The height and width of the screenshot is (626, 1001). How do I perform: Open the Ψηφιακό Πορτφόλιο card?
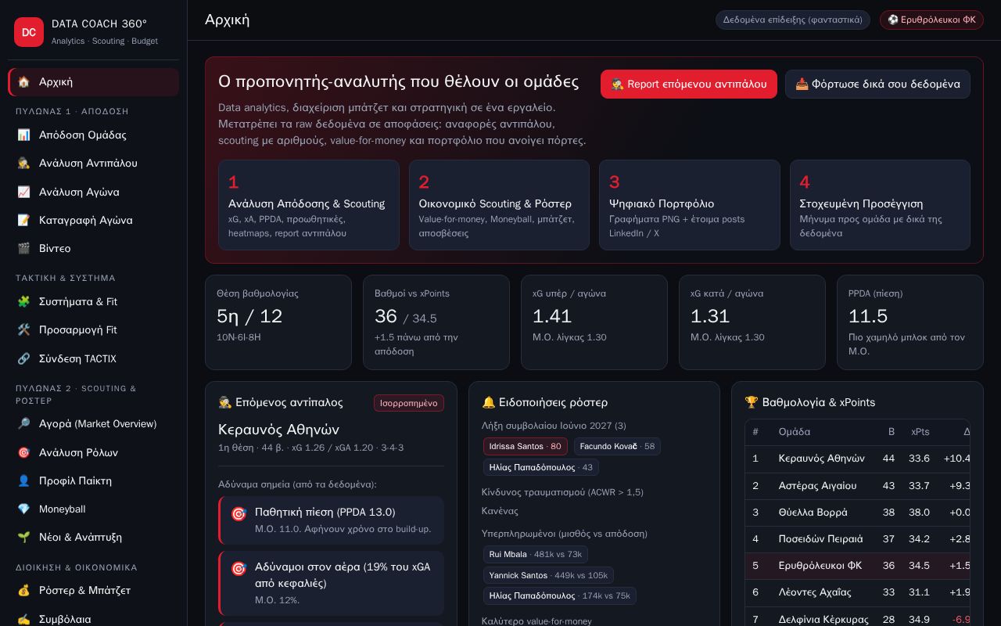click(x=690, y=205)
